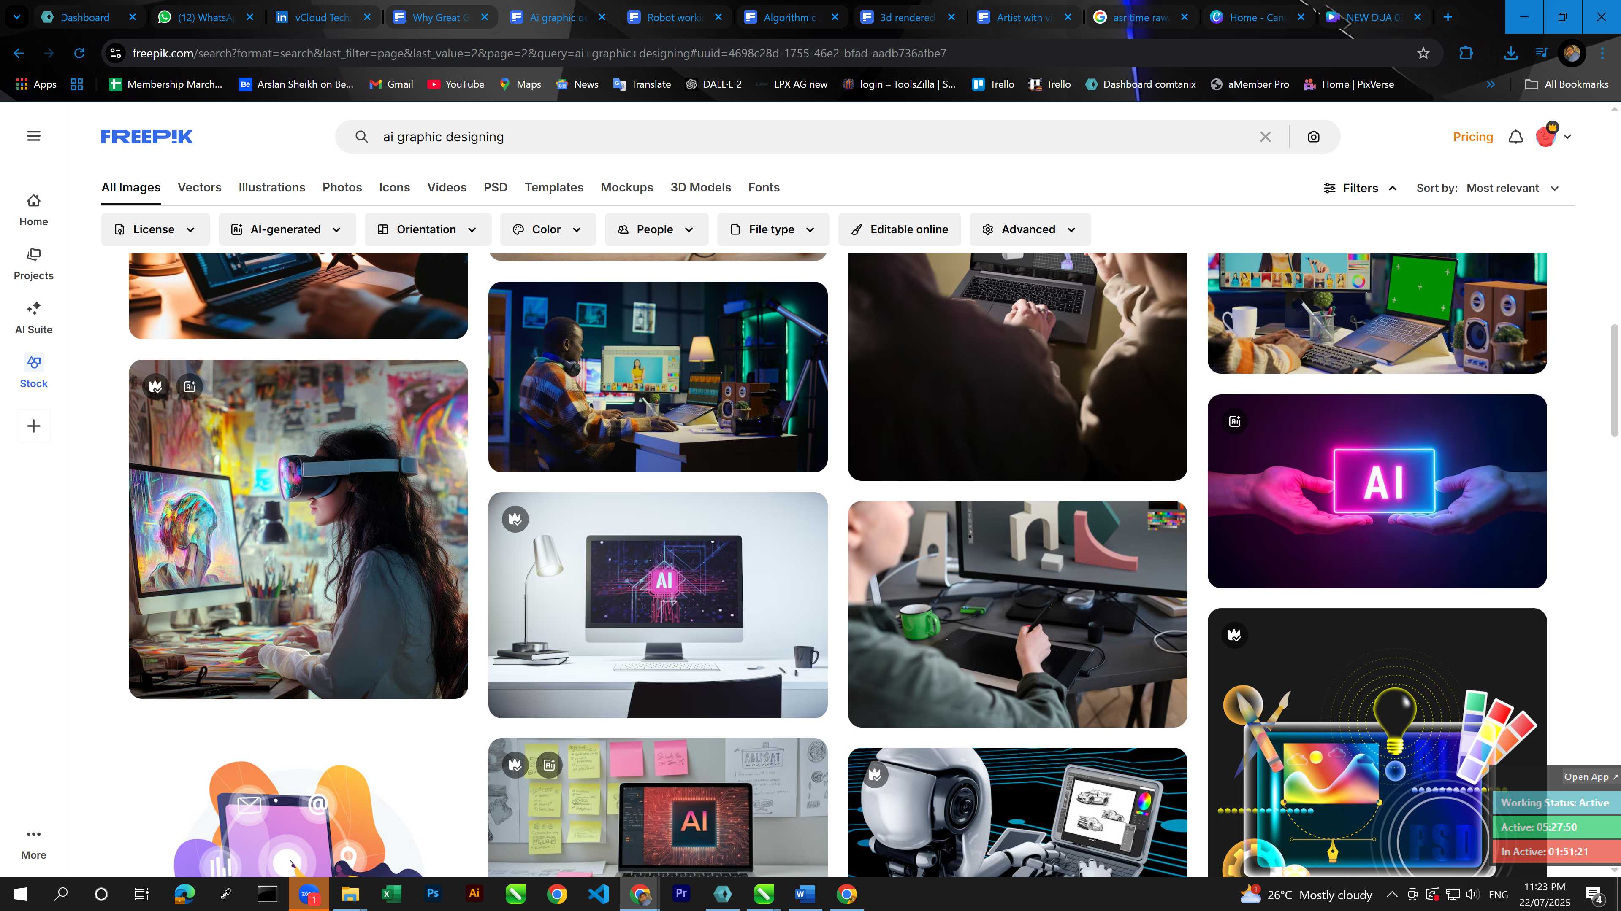This screenshot has width=1621, height=911.
Task: Open the Freepik hamburger menu
Action: click(x=34, y=136)
